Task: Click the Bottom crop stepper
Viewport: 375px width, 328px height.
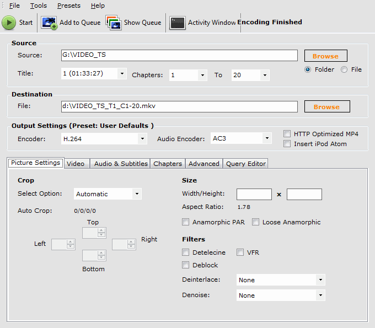Action: [x=94, y=256]
